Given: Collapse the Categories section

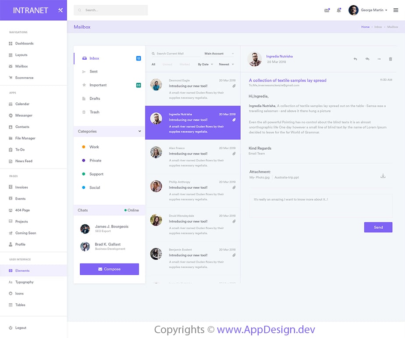Looking at the screenshot, I should (140, 131).
